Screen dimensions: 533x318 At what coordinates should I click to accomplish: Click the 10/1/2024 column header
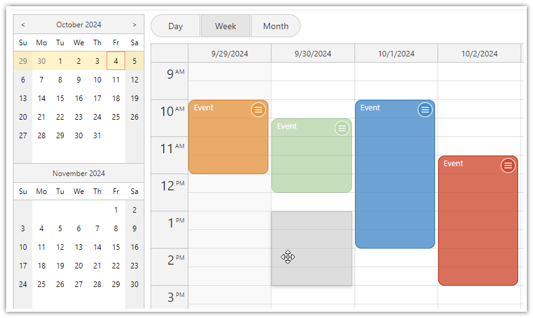(396, 53)
